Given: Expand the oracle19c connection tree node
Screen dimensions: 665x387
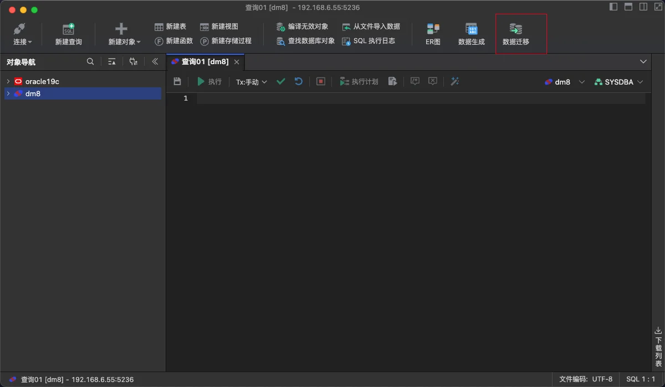Looking at the screenshot, I should [x=8, y=81].
